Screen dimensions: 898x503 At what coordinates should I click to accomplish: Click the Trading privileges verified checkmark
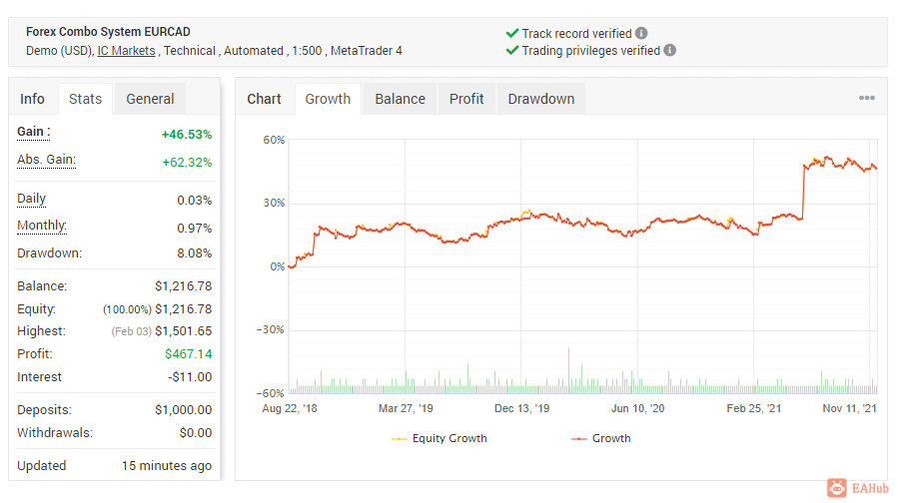[x=512, y=50]
